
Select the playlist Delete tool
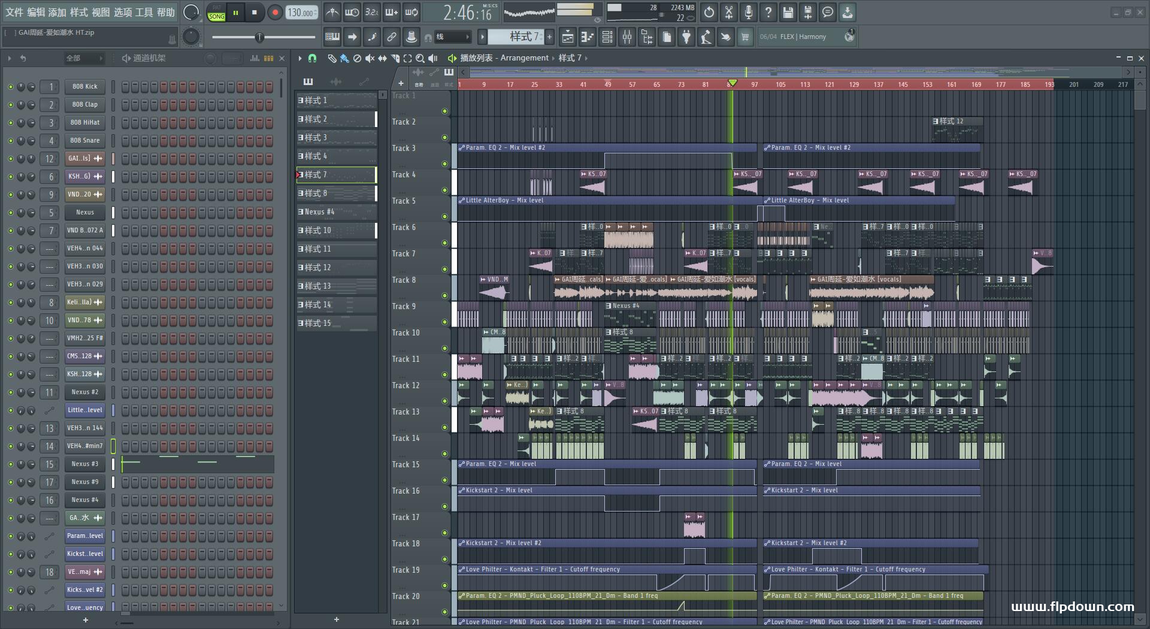click(357, 58)
